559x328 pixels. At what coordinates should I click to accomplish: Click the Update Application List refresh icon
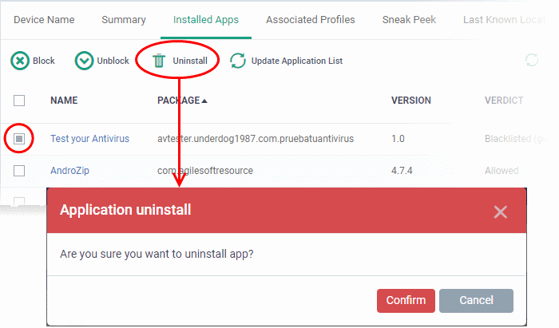(x=238, y=61)
